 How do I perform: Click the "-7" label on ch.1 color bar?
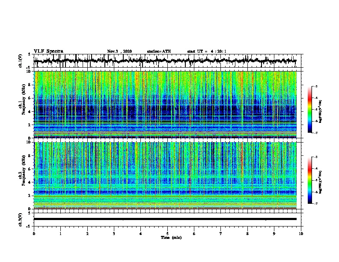(x=315, y=133)
